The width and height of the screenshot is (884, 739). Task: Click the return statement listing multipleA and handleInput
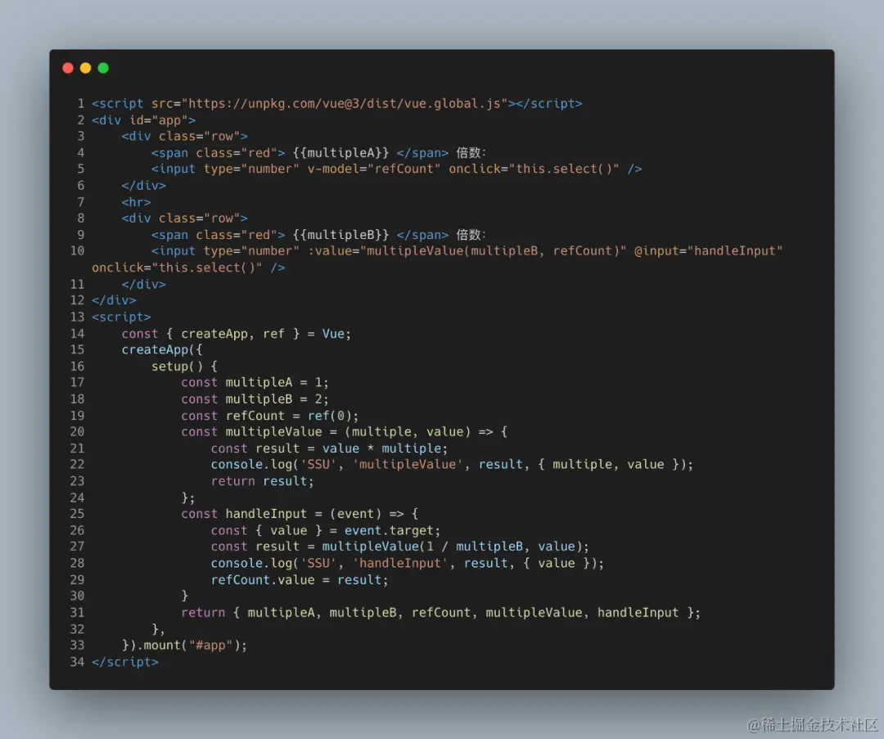(440, 612)
